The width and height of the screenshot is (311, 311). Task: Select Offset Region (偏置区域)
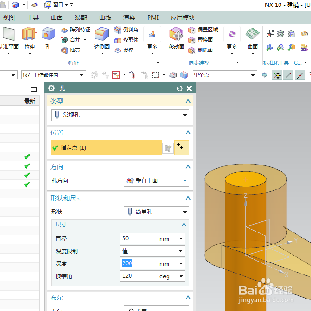(x=203, y=30)
